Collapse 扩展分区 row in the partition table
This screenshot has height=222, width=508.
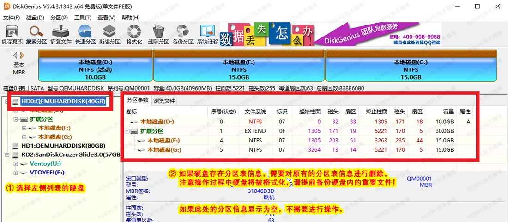[127, 131]
